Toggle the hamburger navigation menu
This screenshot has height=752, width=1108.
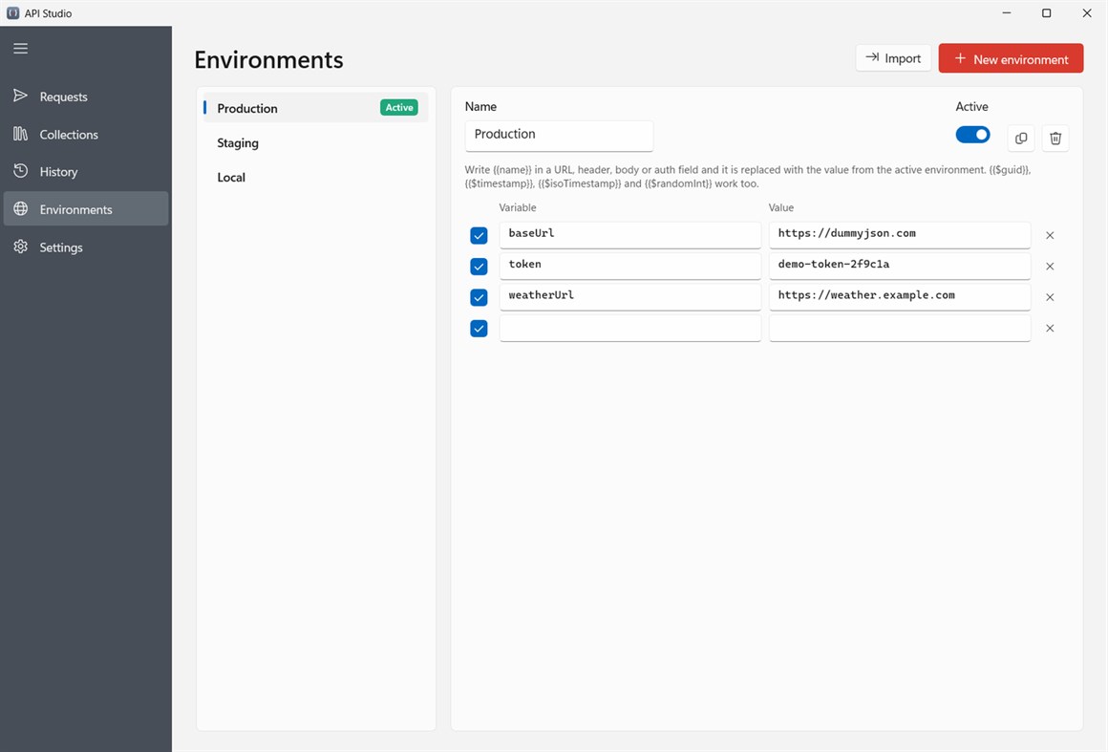click(20, 48)
